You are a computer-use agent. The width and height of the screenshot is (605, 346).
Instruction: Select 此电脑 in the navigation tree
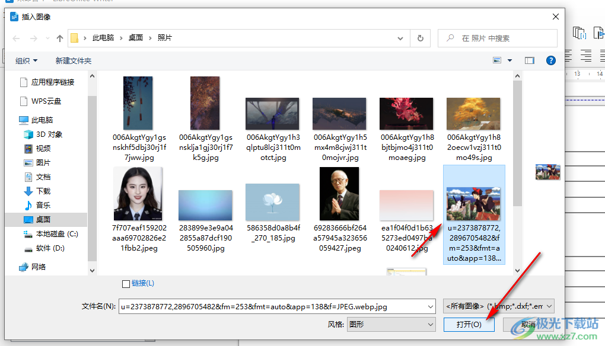[36, 120]
